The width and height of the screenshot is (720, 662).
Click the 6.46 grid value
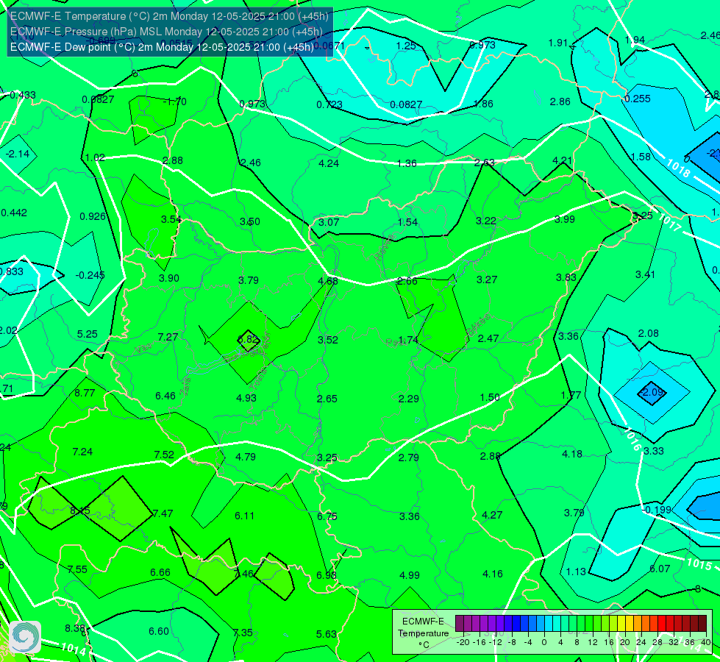pyautogui.click(x=165, y=396)
